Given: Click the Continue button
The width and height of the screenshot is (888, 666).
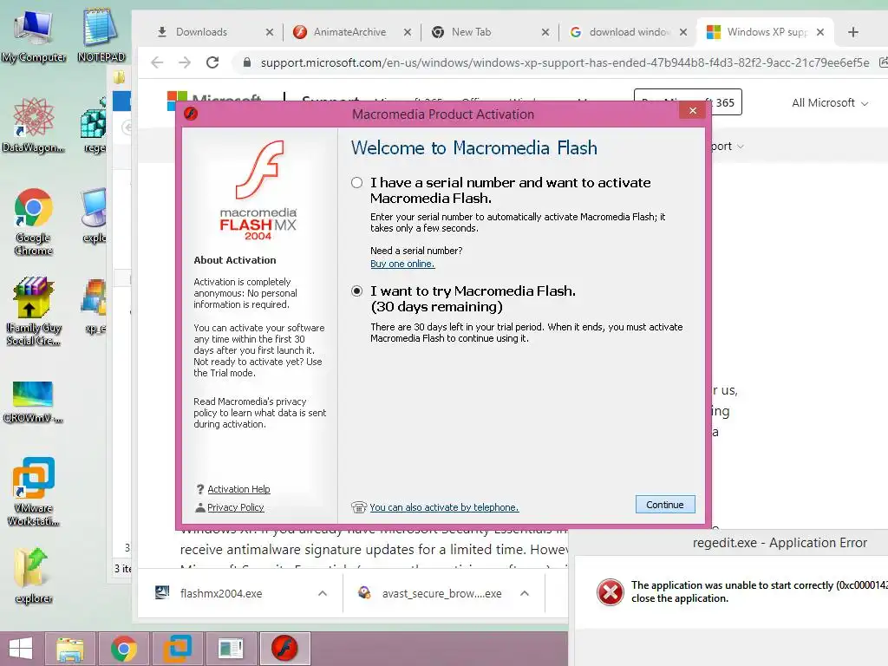Looking at the screenshot, I should click(665, 505).
